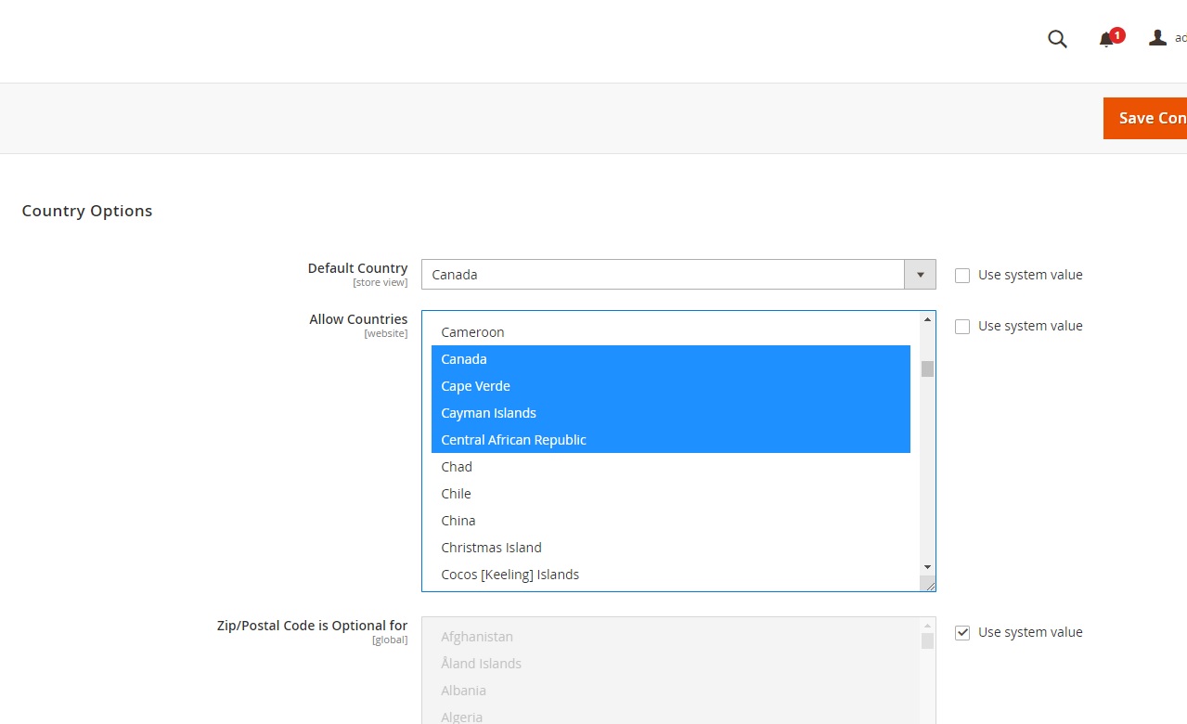Image resolution: width=1187 pixels, height=724 pixels.
Task: Expand the Default Country dropdown
Action: click(920, 275)
